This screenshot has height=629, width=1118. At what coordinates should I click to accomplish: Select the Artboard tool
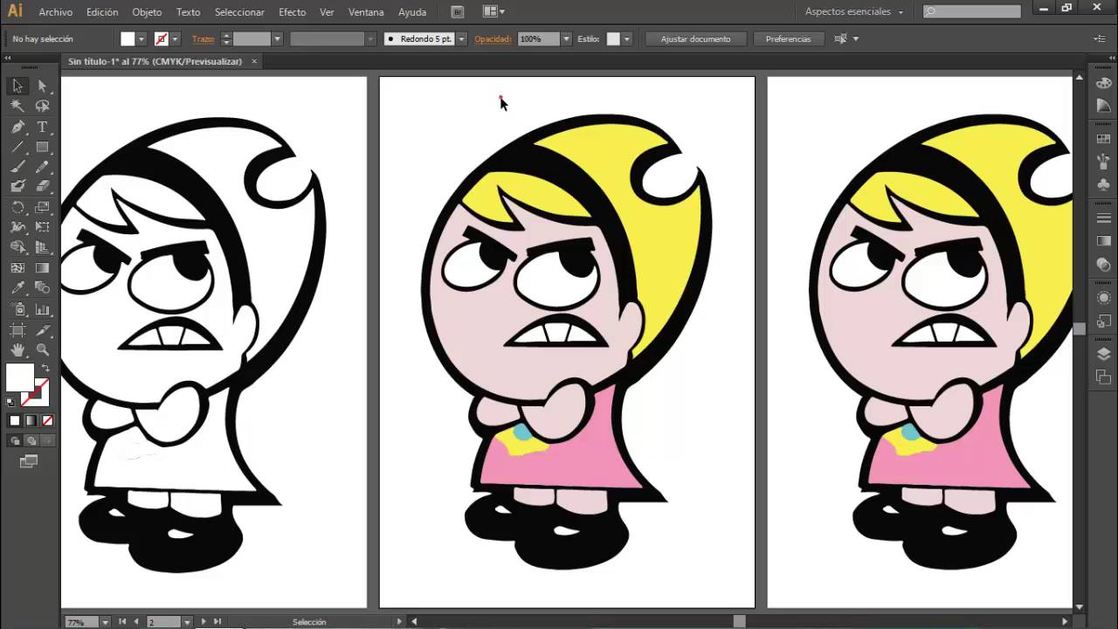pyautogui.click(x=17, y=330)
